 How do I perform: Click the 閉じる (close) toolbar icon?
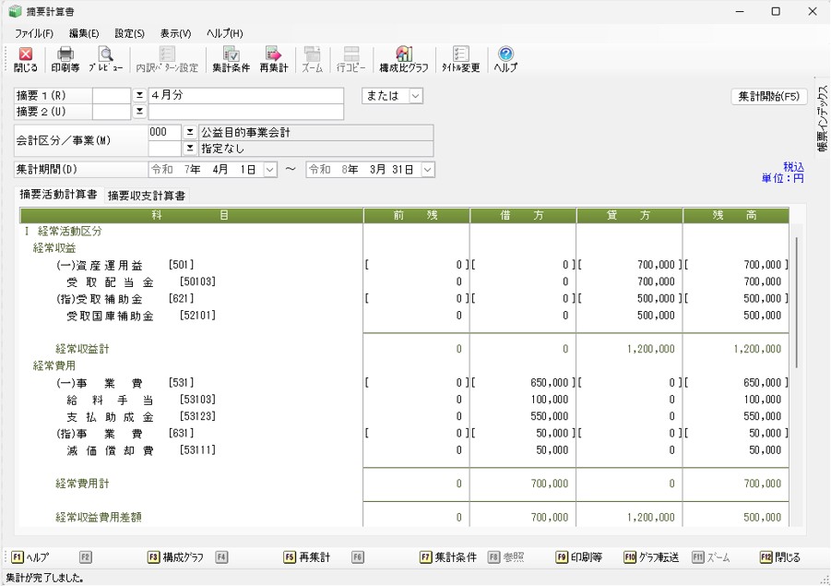26,59
